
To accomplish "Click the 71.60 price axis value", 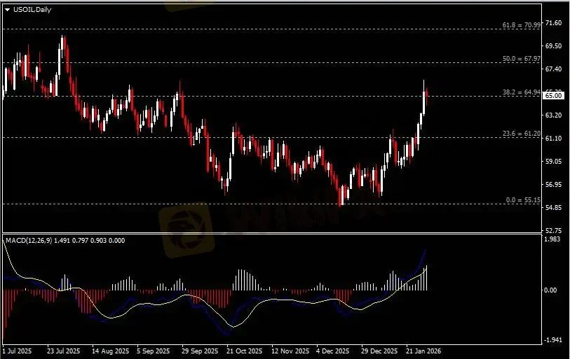I will click(553, 23).
